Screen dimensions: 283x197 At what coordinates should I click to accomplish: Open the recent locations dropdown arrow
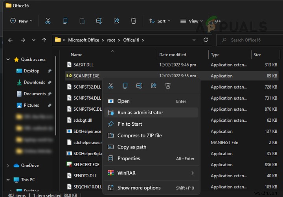coord(33,40)
